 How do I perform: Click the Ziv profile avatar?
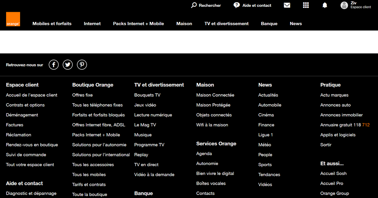344,5
